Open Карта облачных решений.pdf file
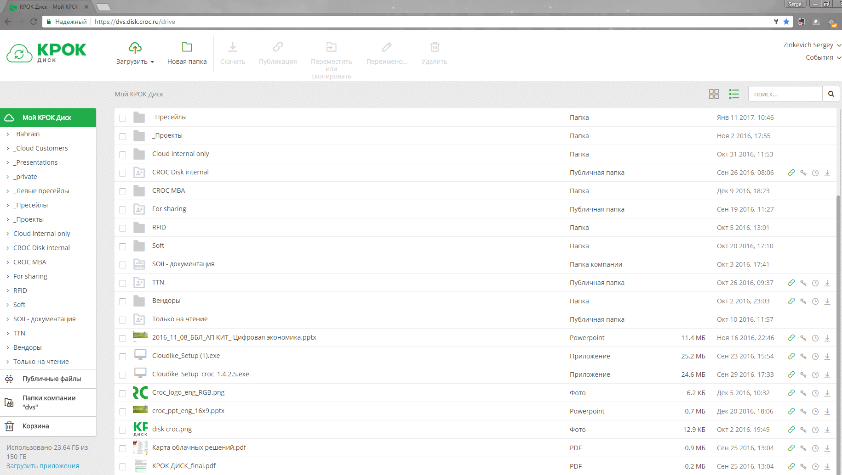The height and width of the screenshot is (475, 842). click(199, 447)
